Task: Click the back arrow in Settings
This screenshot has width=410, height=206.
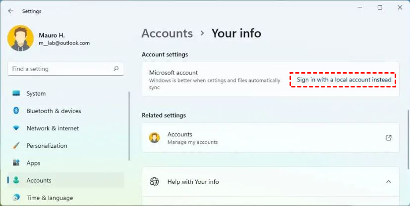Action: point(11,11)
